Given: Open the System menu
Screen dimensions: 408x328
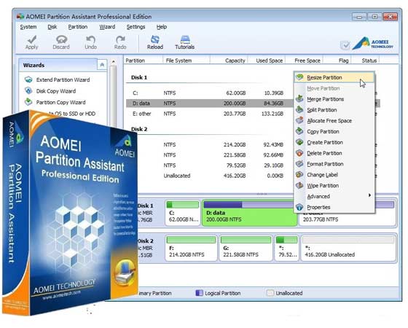Looking at the screenshot, I should click(28, 27).
